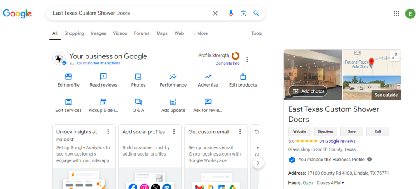Switch to the Images tab
The width and height of the screenshot is (419, 189).
[98, 33]
